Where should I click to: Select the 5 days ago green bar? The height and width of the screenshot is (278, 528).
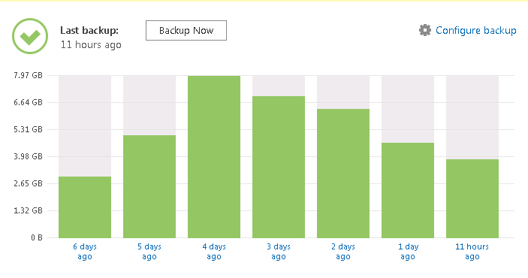(x=149, y=186)
